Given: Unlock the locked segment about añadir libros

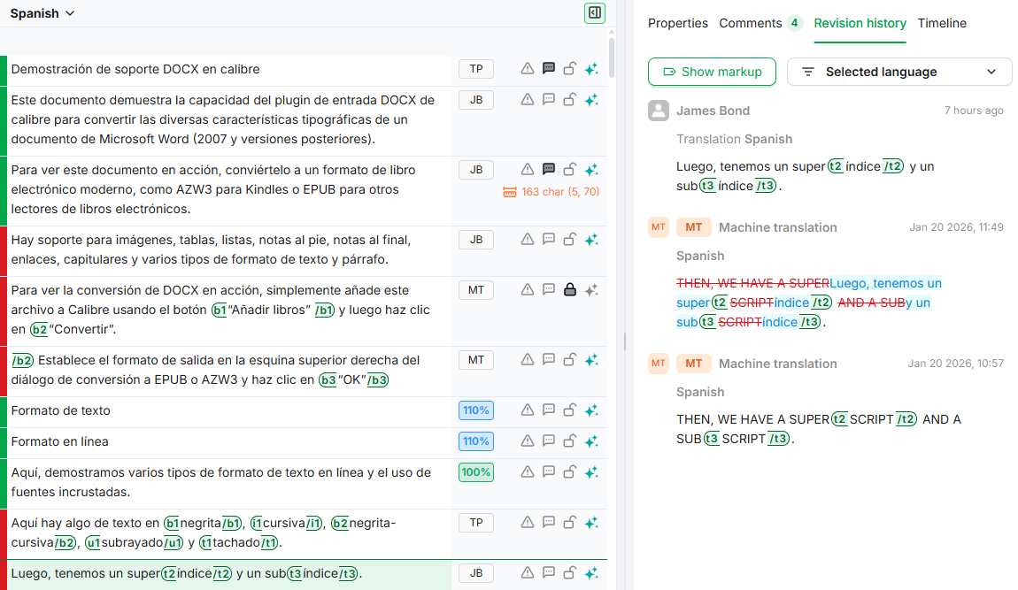Looking at the screenshot, I should pos(569,289).
